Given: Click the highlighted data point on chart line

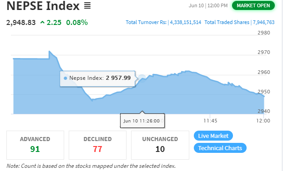Looking at the screenshot, I should (142, 78).
